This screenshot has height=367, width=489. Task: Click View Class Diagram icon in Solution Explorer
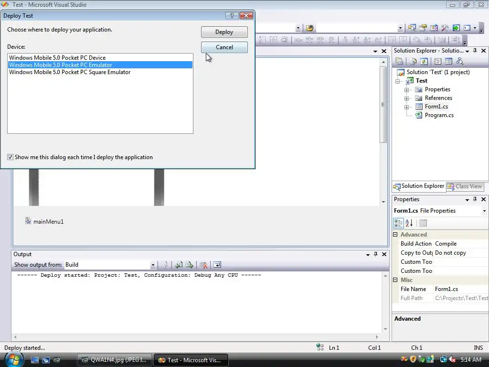459,62
